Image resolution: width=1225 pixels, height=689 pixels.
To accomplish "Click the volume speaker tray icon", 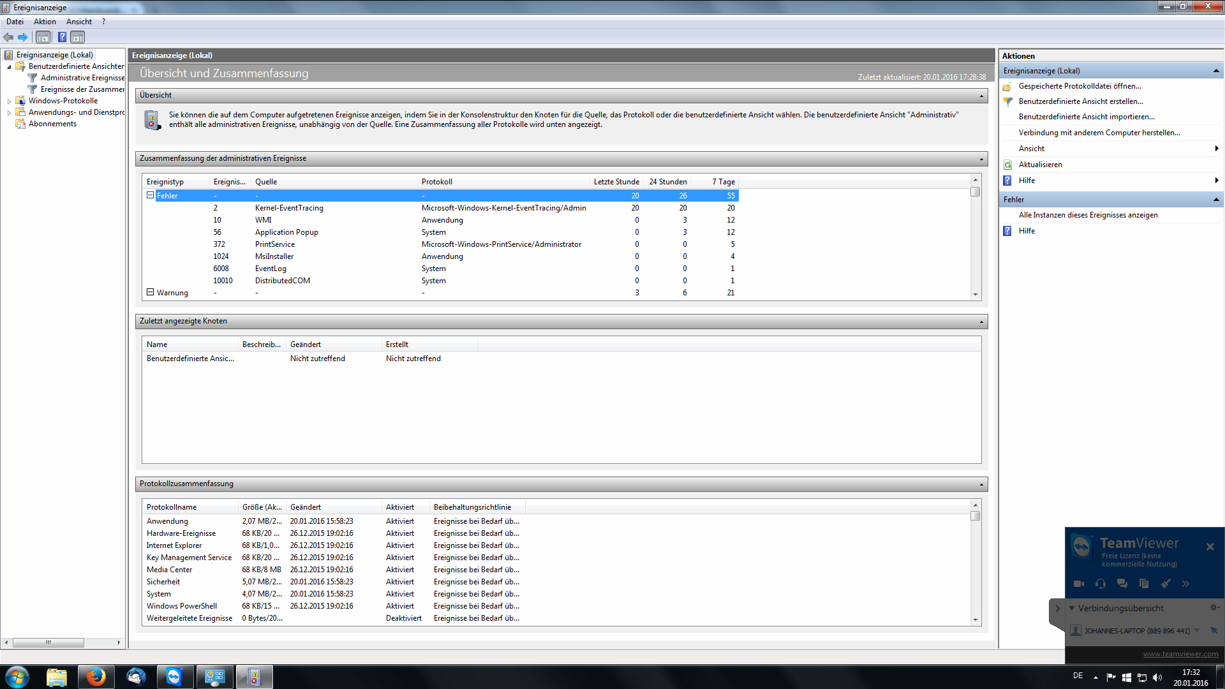I will (1157, 678).
